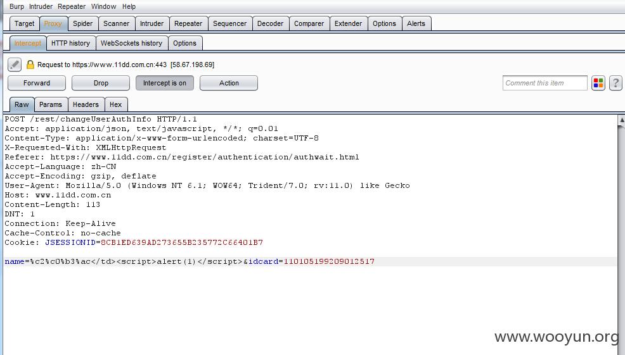Toggle the Intercept is on button

pos(165,83)
